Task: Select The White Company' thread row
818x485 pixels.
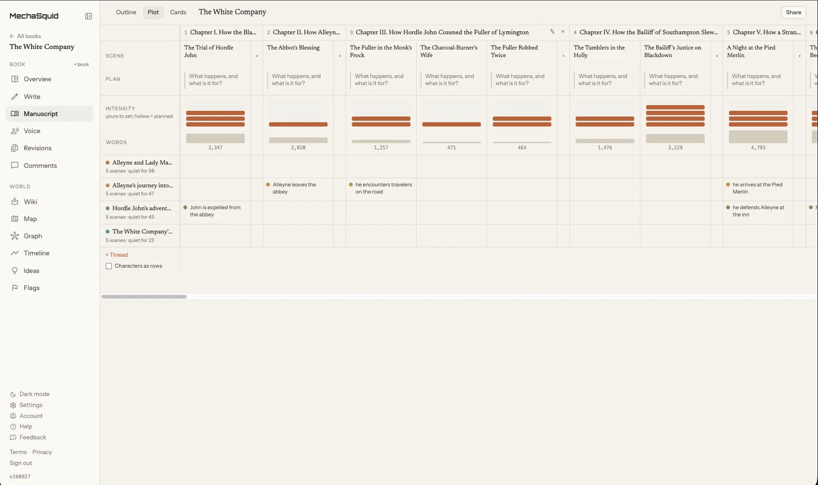Action: point(140,235)
